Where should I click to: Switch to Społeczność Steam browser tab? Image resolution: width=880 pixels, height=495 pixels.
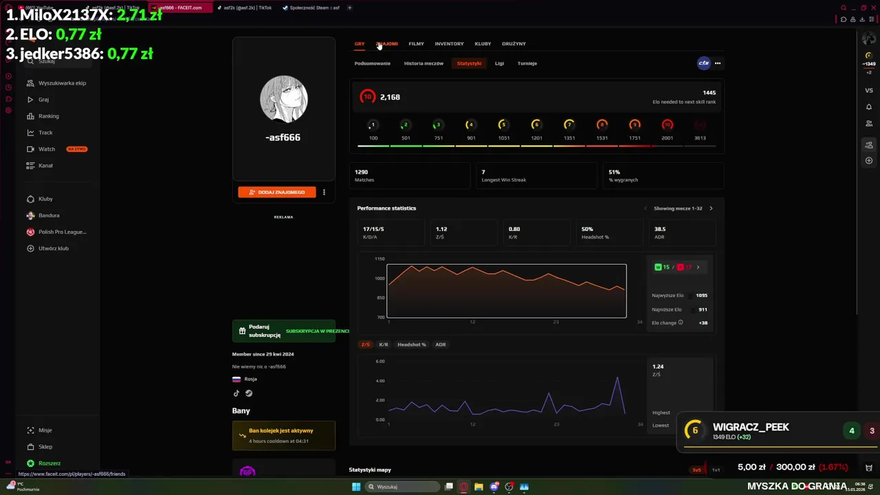tap(311, 8)
